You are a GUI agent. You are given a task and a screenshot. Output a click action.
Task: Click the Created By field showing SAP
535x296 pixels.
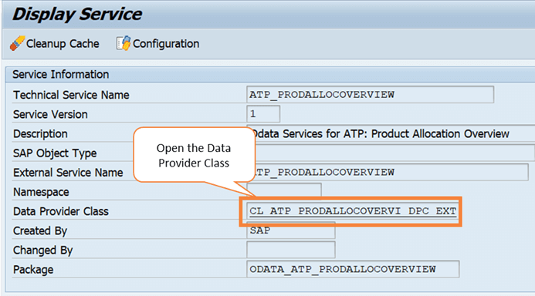(x=291, y=231)
